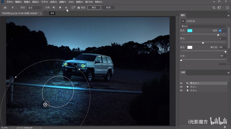Click bulb icon beside 点光 2
Viewport: 231px width, 129px height.
click(187, 90)
